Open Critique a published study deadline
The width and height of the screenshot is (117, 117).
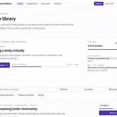[99, 58]
